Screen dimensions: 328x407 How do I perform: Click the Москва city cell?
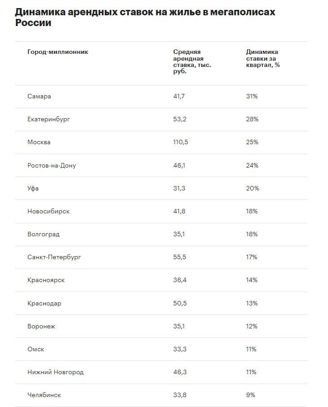(x=39, y=142)
